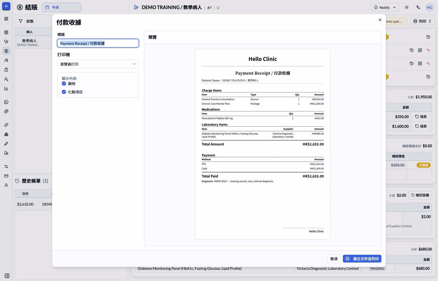Open the MC user avatar
The image size is (438, 281).
(x=429, y=7)
